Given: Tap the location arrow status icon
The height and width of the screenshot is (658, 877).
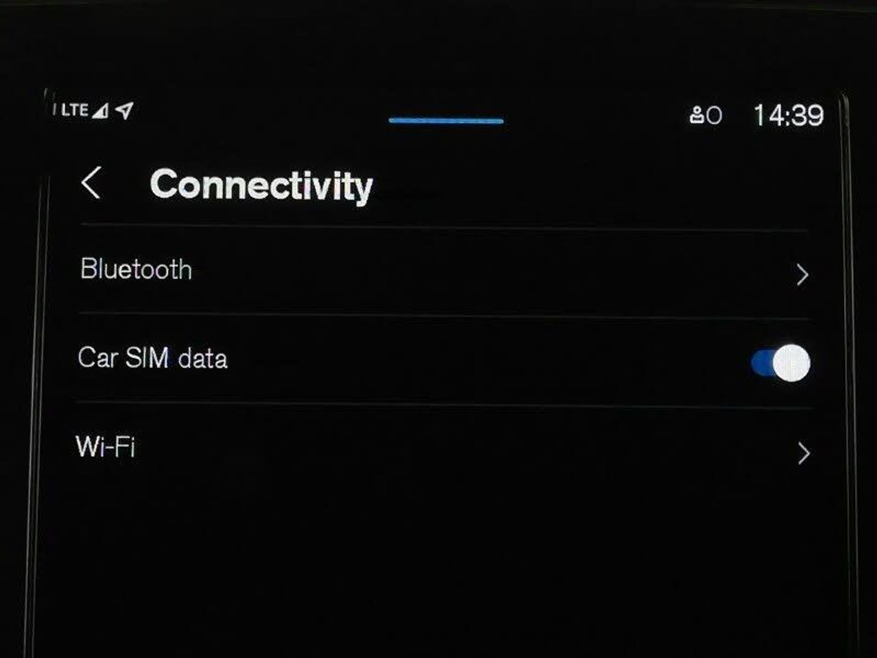Looking at the screenshot, I should 124,110.
